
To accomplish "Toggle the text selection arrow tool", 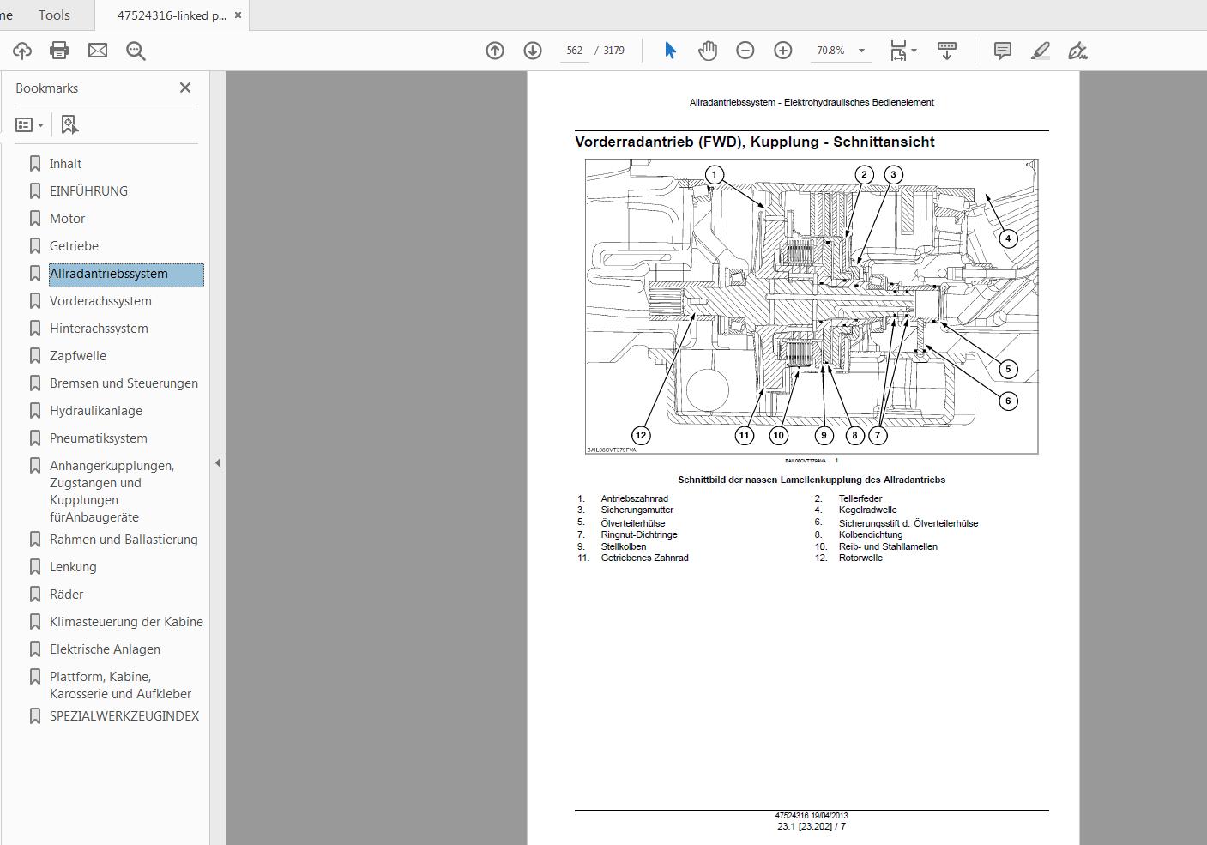I will tap(669, 51).
